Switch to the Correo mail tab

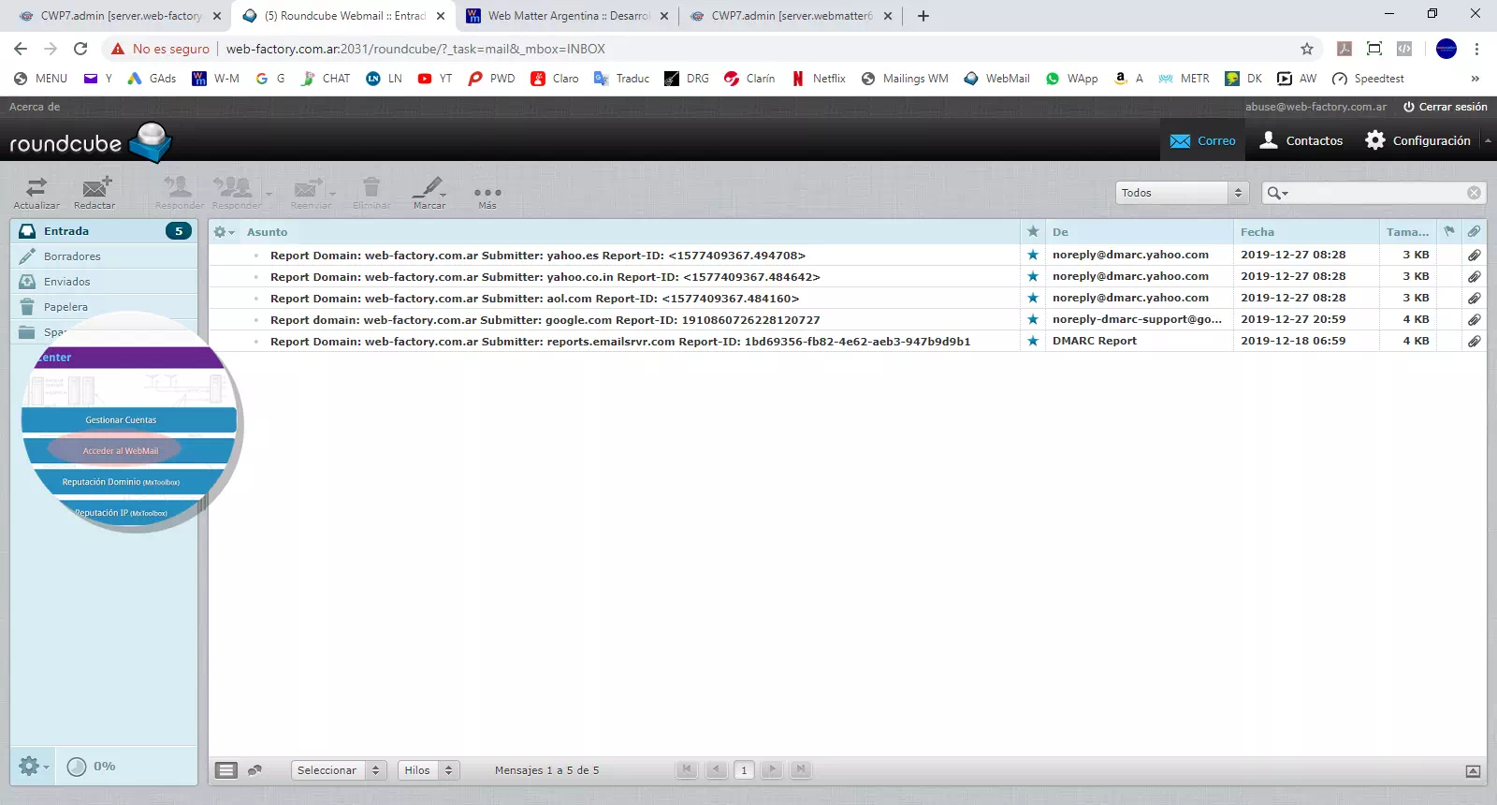[1203, 140]
